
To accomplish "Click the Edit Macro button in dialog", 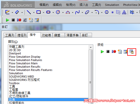I will pos(125,52).
